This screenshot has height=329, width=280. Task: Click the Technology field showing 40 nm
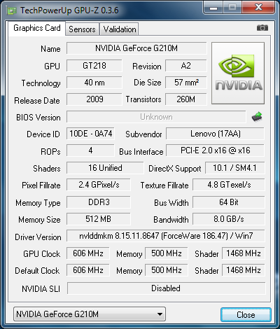click(x=94, y=83)
